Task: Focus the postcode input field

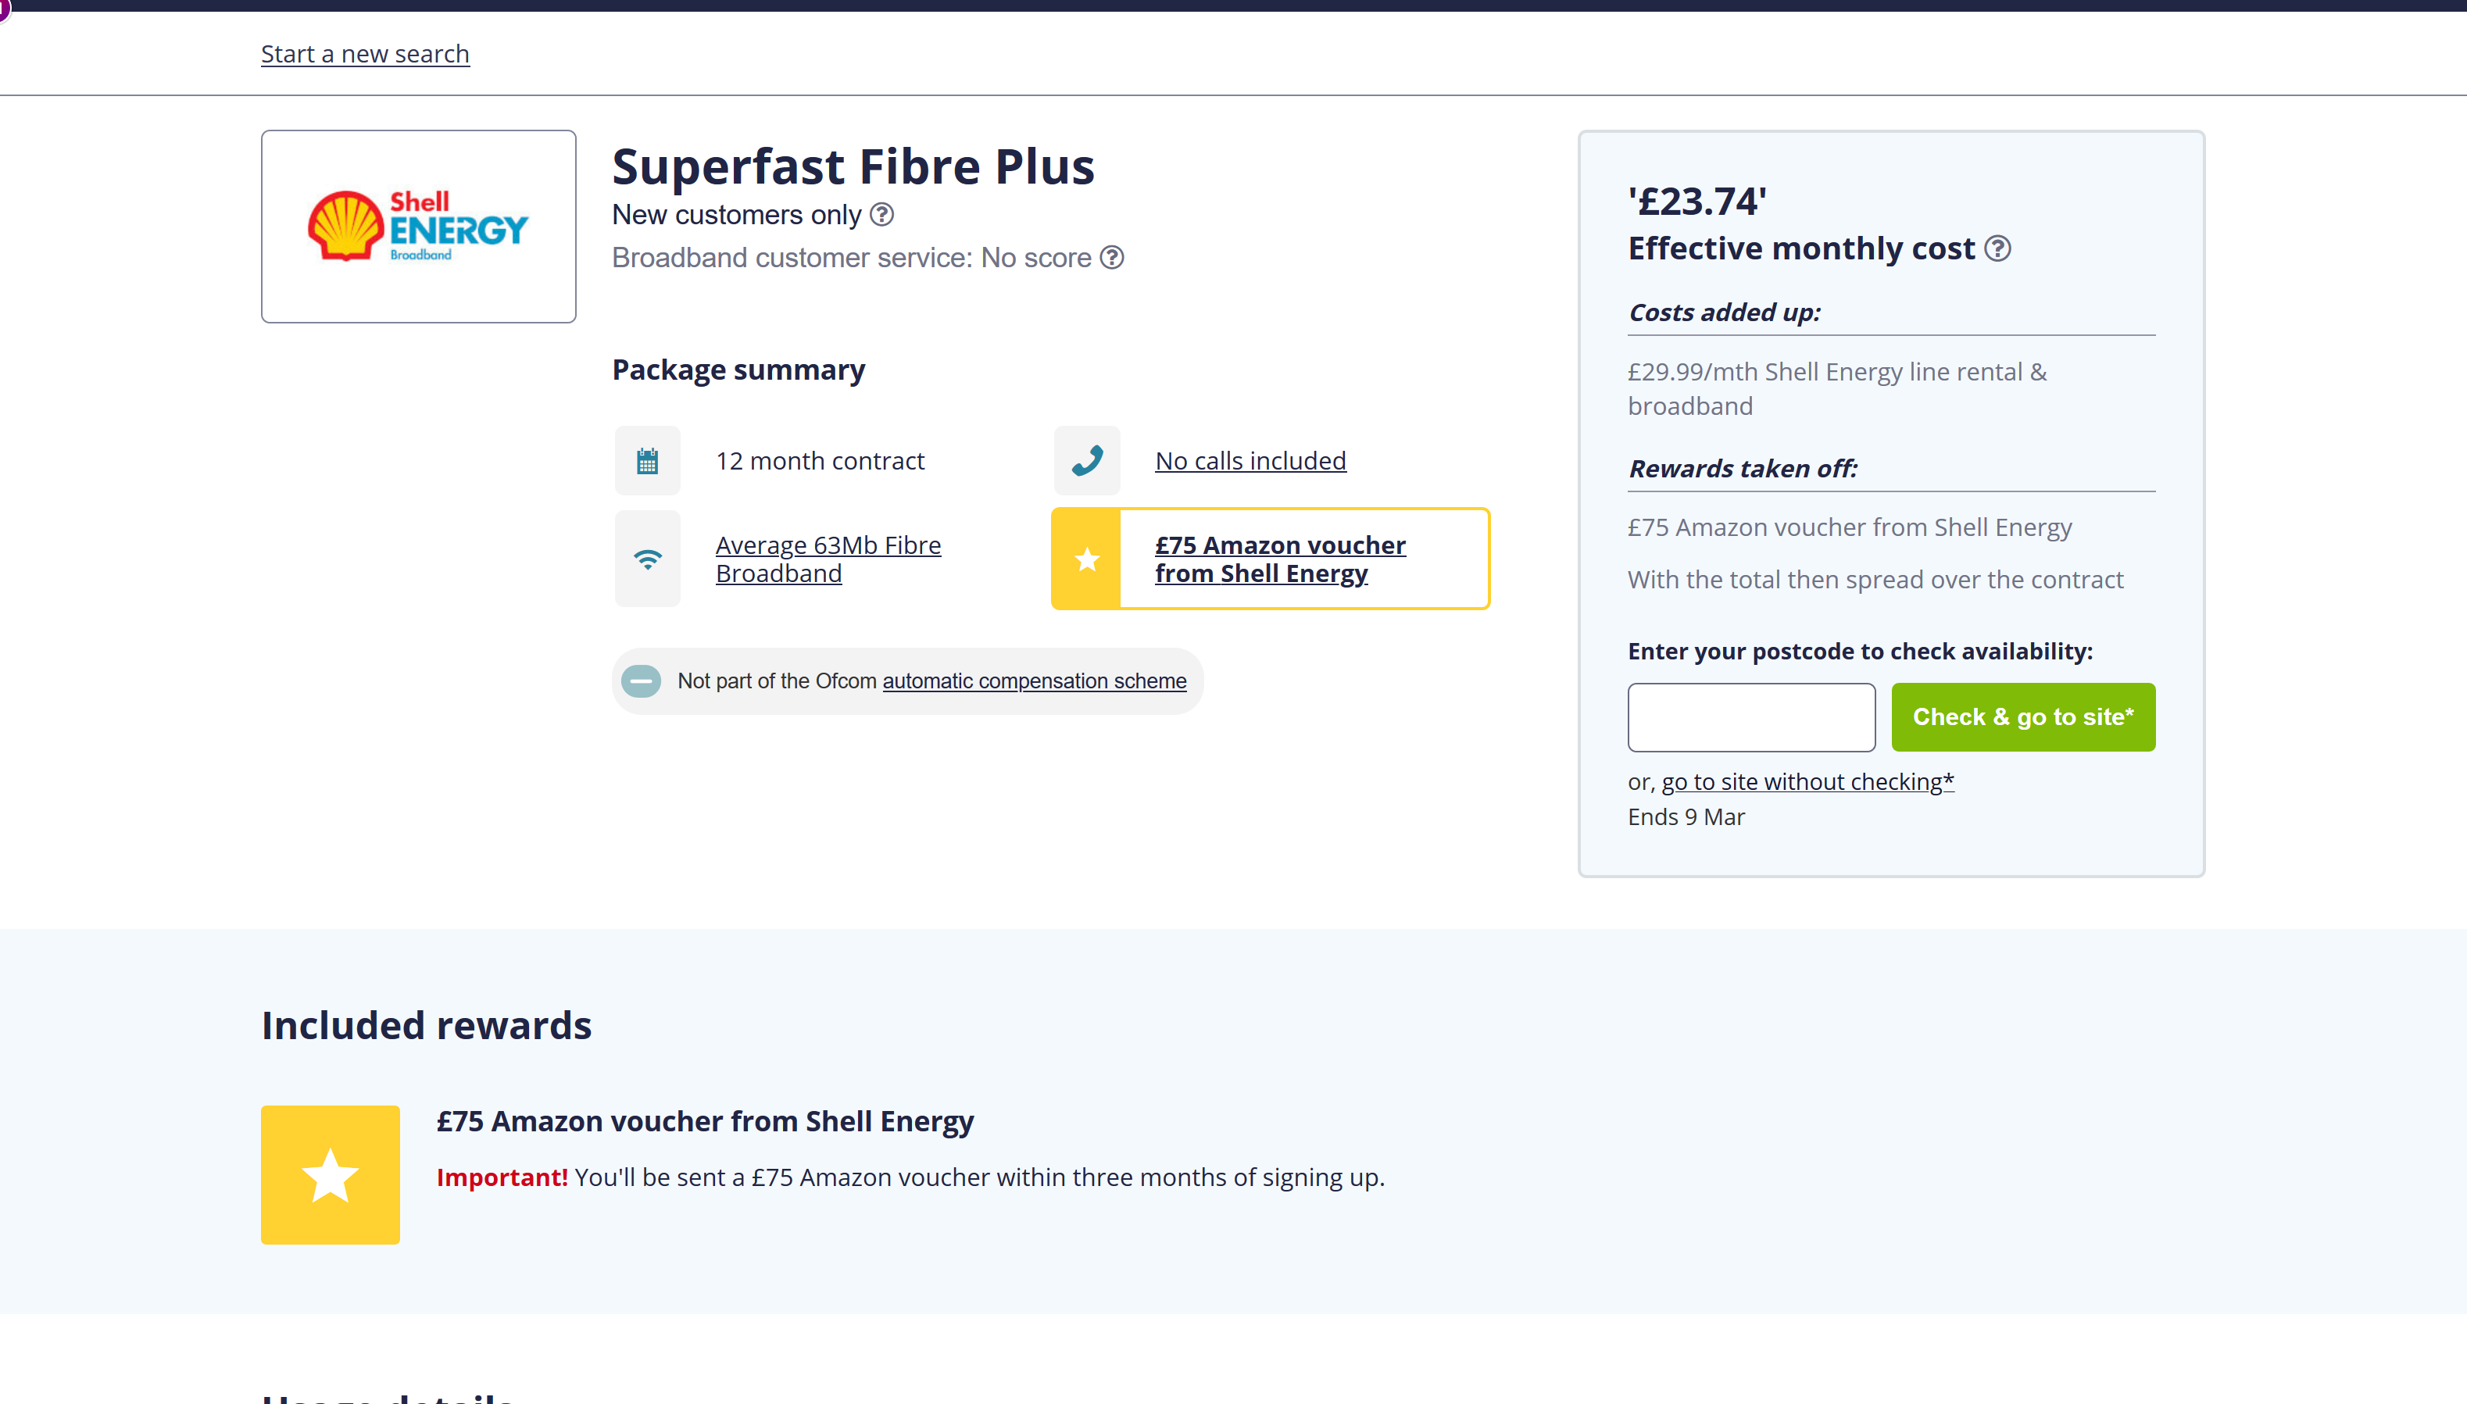Action: [1751, 717]
